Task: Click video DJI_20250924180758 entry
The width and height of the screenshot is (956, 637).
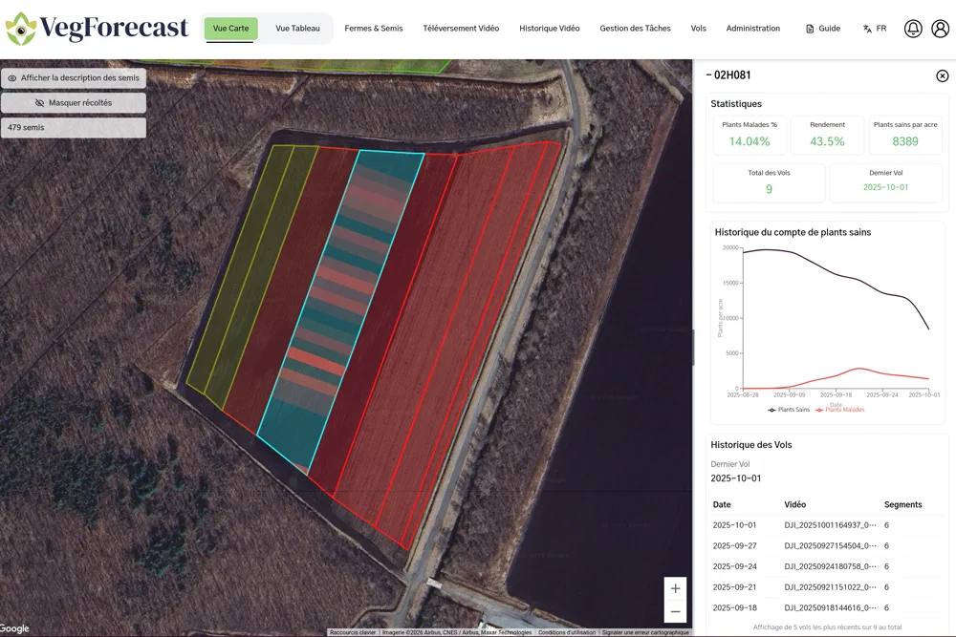Action: [831, 566]
